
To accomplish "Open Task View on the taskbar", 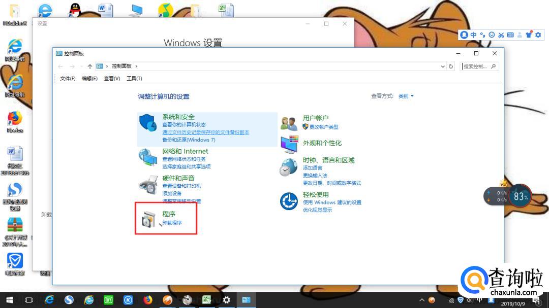I will tap(29, 300).
